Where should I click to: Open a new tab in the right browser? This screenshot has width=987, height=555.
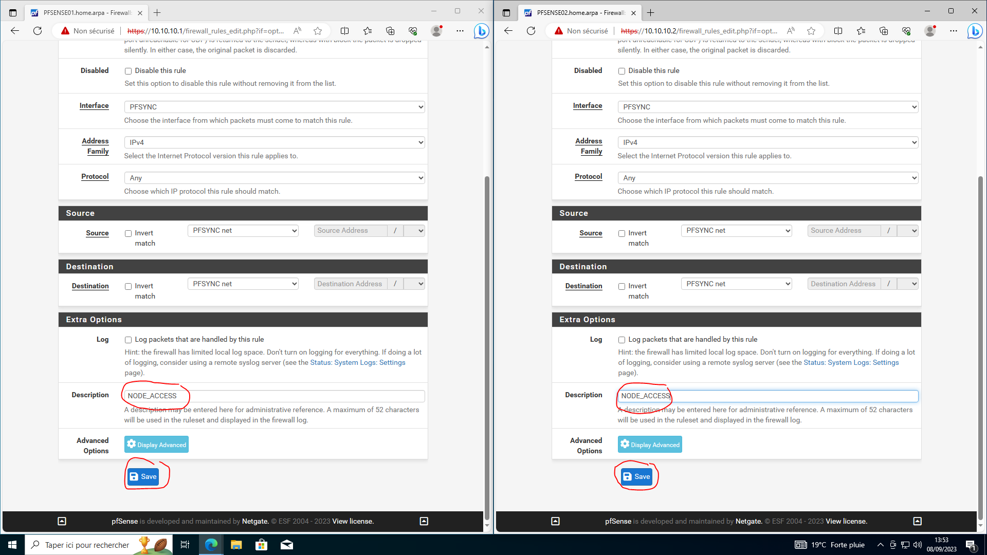click(x=651, y=13)
